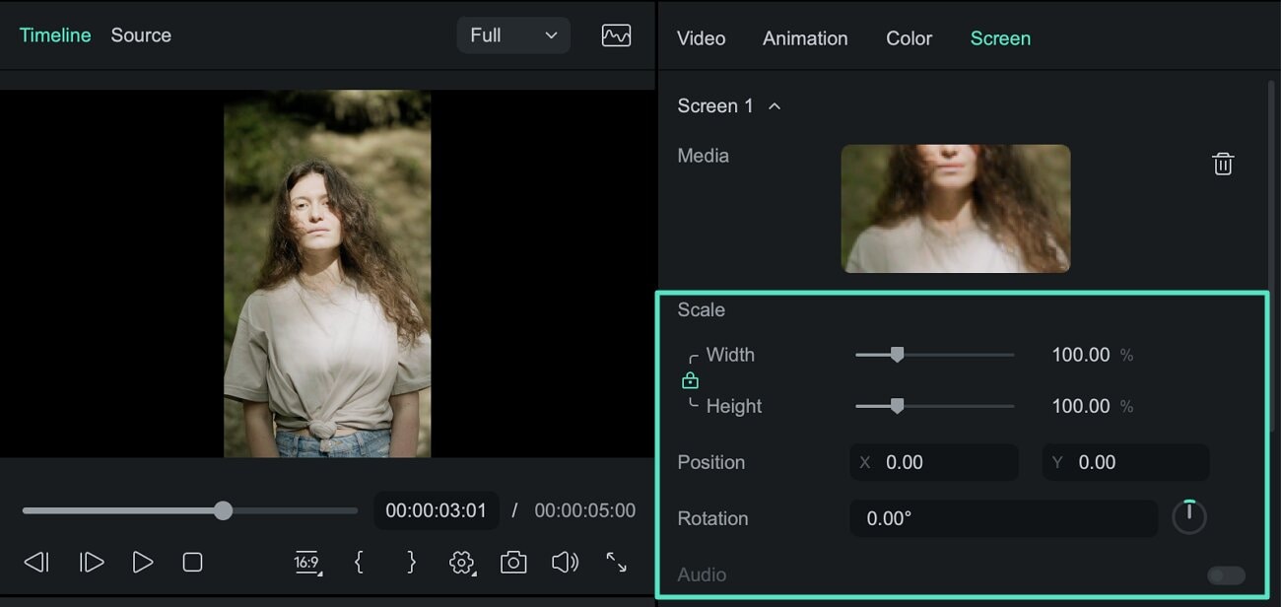
Task: Click the Position label
Action: pyautogui.click(x=710, y=462)
